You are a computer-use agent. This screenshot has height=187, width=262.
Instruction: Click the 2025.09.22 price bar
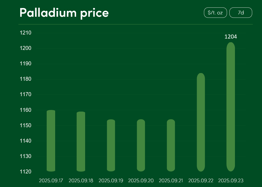coord(201,122)
